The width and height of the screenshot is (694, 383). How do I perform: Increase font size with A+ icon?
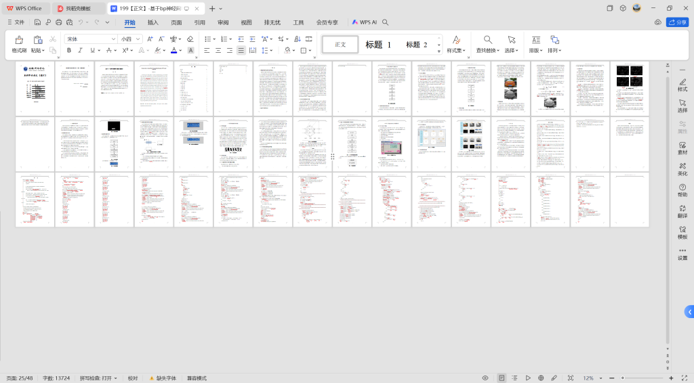[150, 39]
